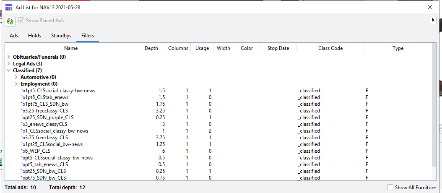Open the Holds tab
The height and width of the screenshot is (193, 442).
click(x=34, y=36)
